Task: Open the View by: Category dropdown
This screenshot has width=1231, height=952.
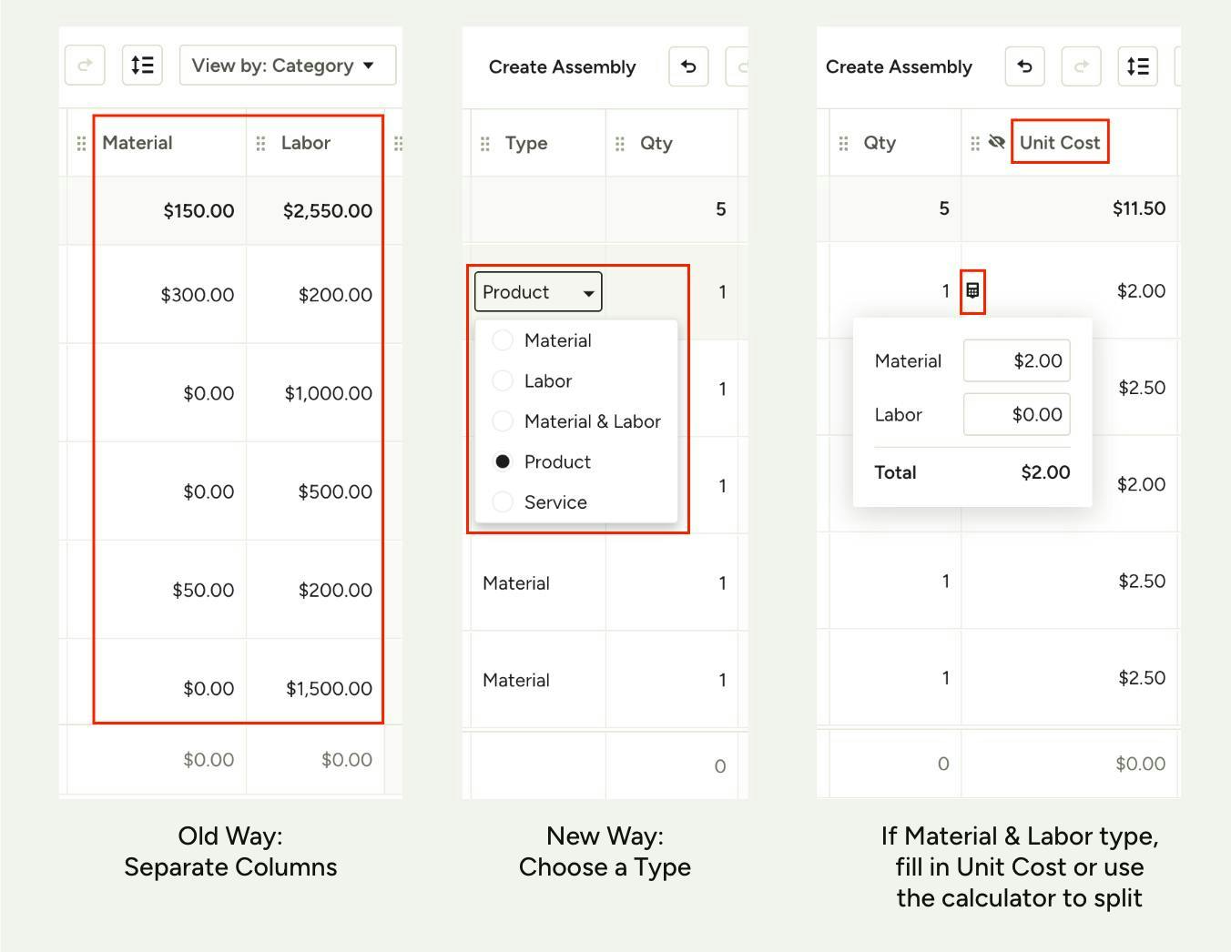Action: pyautogui.click(x=287, y=66)
